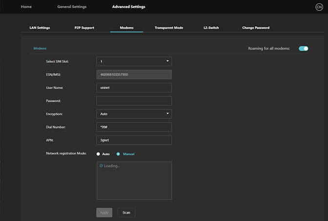Switch to Transparent Mode tab

pos(169,28)
